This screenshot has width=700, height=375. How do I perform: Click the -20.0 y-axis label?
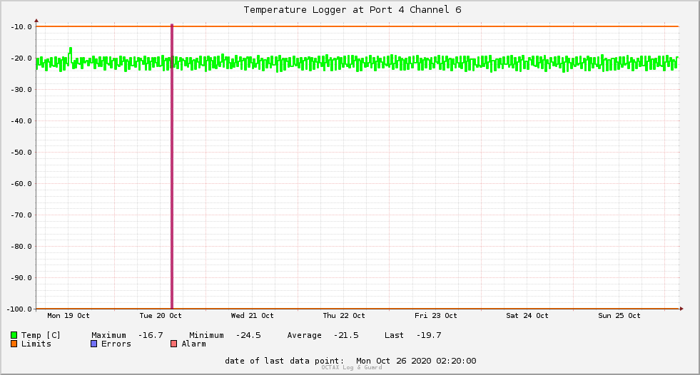coord(21,58)
